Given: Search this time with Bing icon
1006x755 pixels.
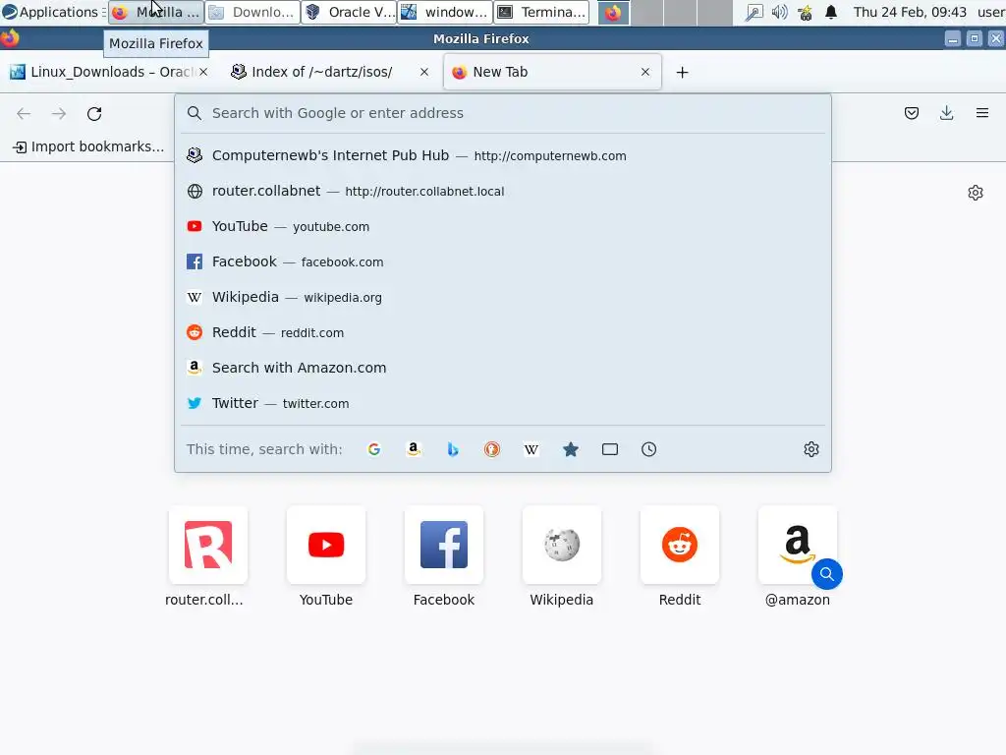Looking at the screenshot, I should (x=453, y=449).
